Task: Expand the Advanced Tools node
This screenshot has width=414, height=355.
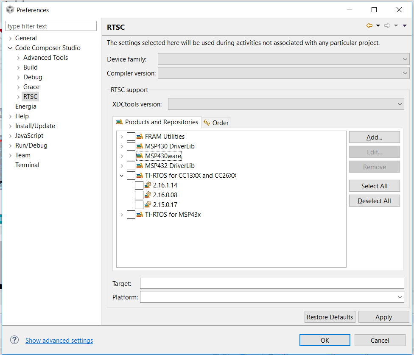Action: (19, 58)
